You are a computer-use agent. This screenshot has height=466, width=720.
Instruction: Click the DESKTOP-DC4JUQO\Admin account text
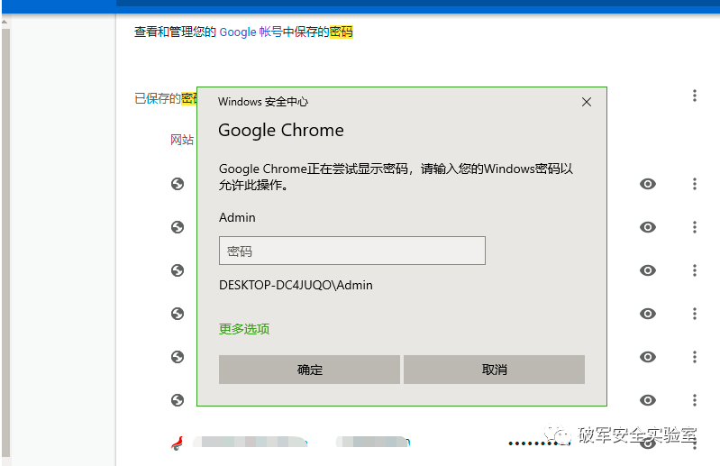point(296,285)
